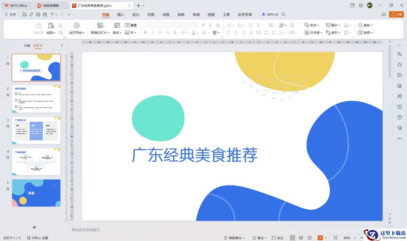Click the Format Painter (格式刷) button

[39, 28]
